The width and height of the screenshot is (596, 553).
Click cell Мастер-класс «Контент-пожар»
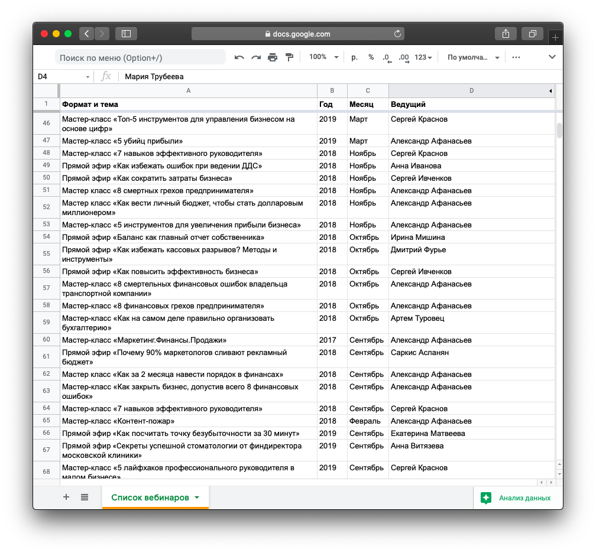188,421
